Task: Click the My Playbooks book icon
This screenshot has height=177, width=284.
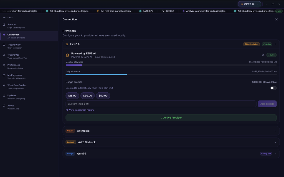Action: (x=4, y=75)
